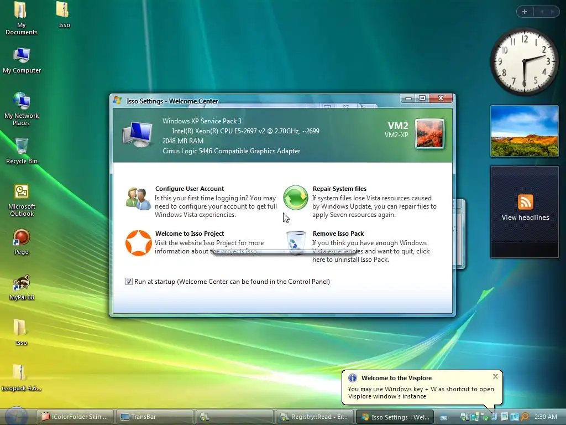This screenshot has width=566, height=425.
Task: Click the 2048 MB RAM text
Action: pos(182,141)
